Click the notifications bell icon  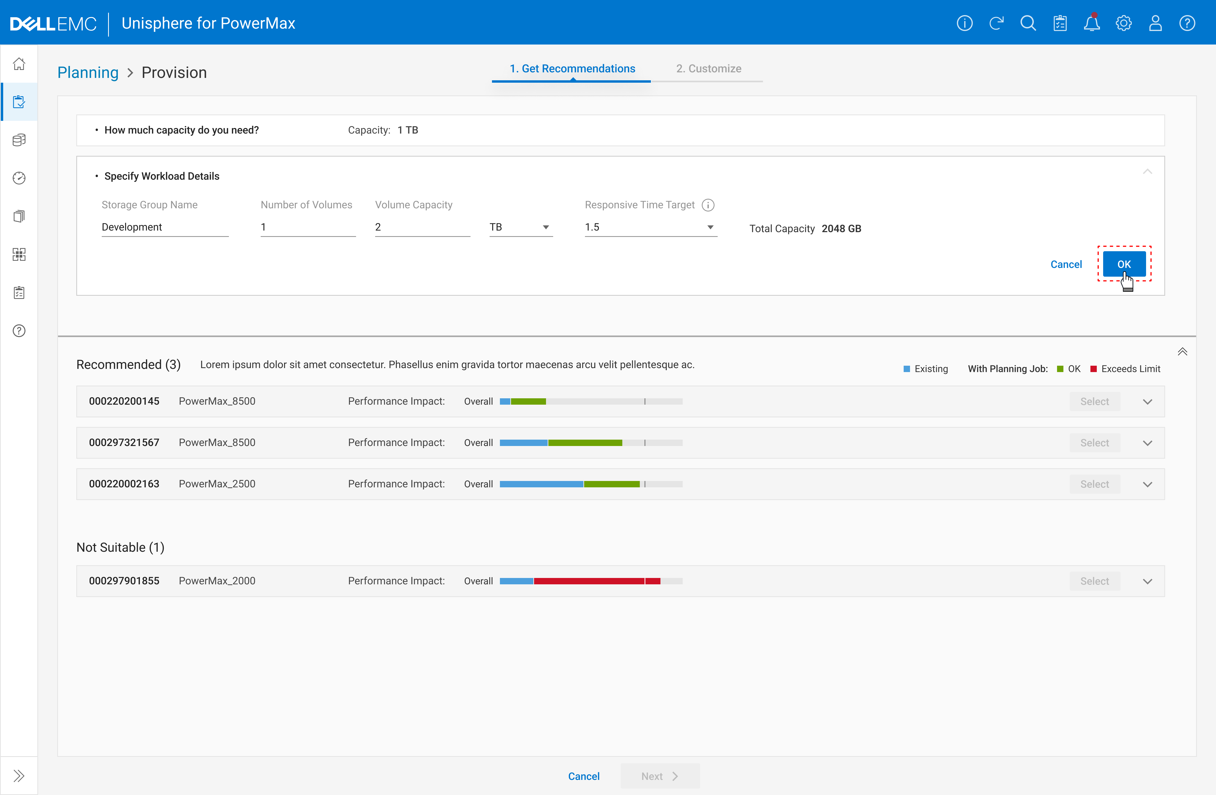tap(1091, 24)
